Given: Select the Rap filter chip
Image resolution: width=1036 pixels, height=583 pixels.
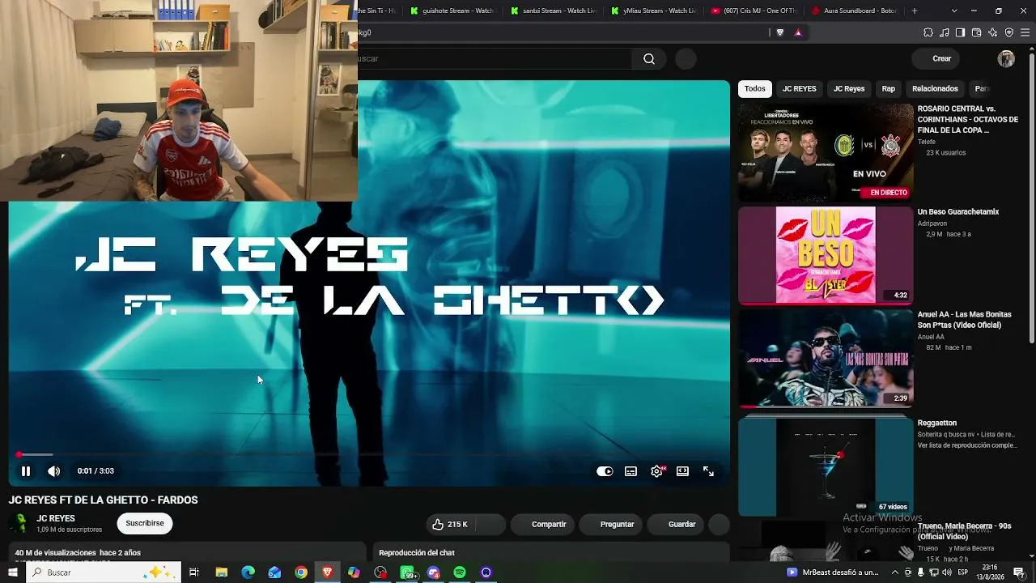Looking at the screenshot, I should 889,89.
